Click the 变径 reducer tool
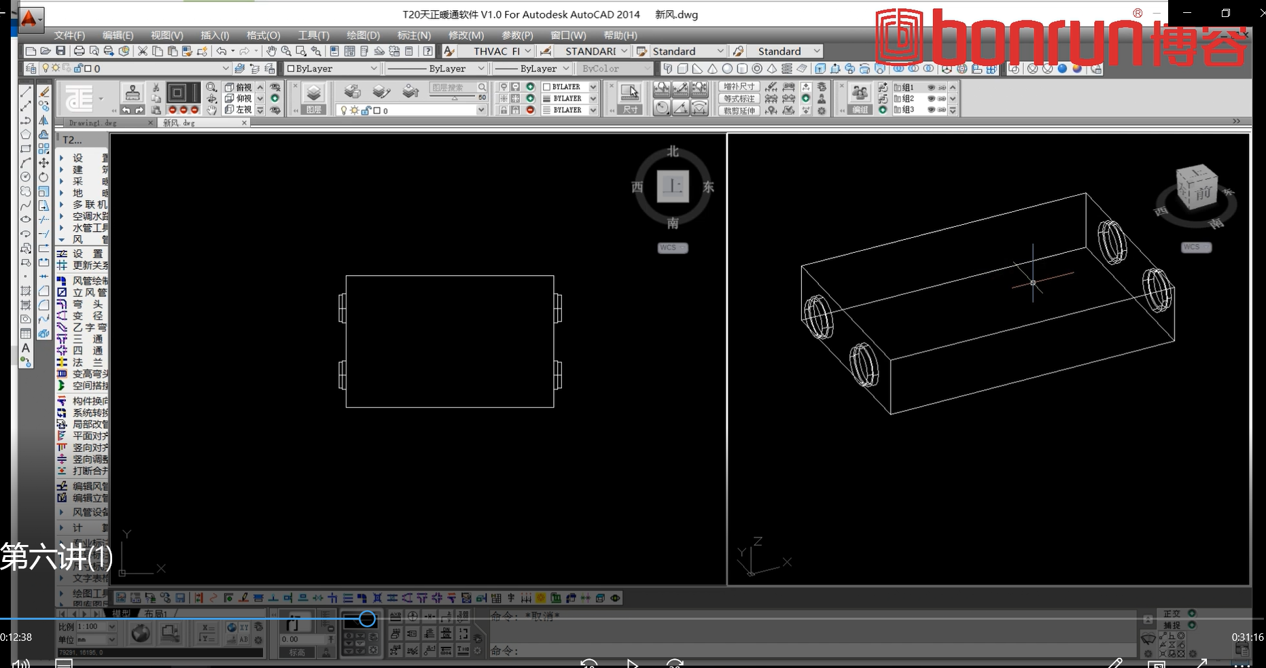1266x668 pixels. (62, 316)
